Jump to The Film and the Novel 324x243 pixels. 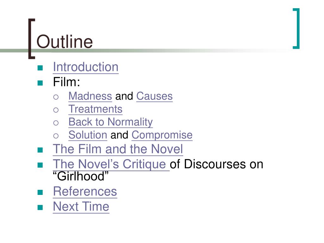pyautogui.click(x=118, y=149)
